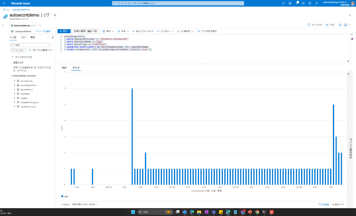Screen dimensions: 356x216
Task: Expand the Heartbeat table
Action: click(x=15, y=94)
